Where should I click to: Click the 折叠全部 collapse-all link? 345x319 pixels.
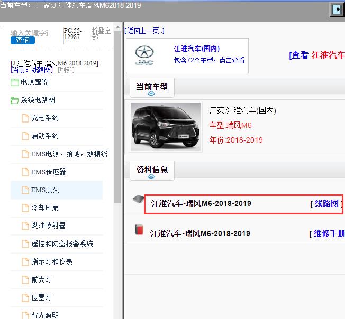point(101,34)
